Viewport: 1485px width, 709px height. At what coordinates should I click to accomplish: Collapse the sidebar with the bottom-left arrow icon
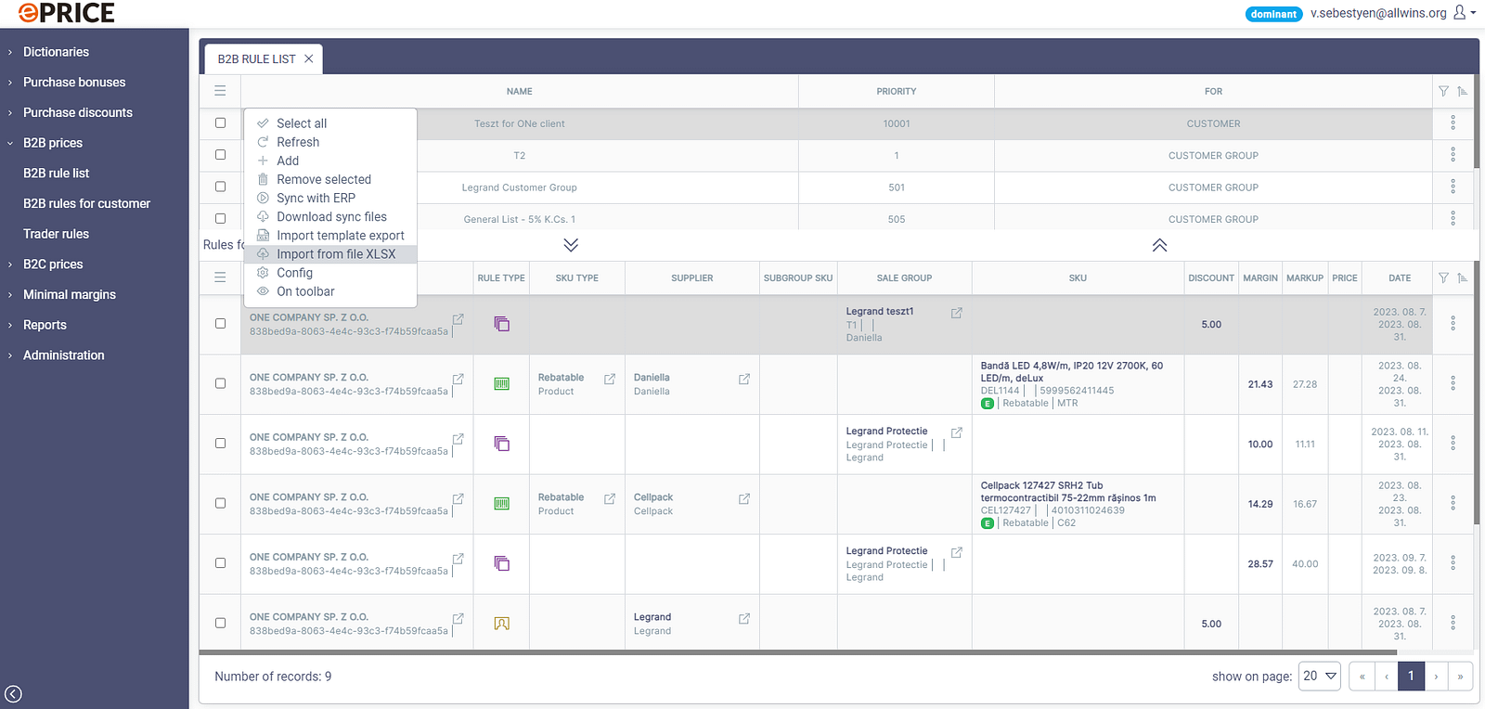click(x=14, y=693)
